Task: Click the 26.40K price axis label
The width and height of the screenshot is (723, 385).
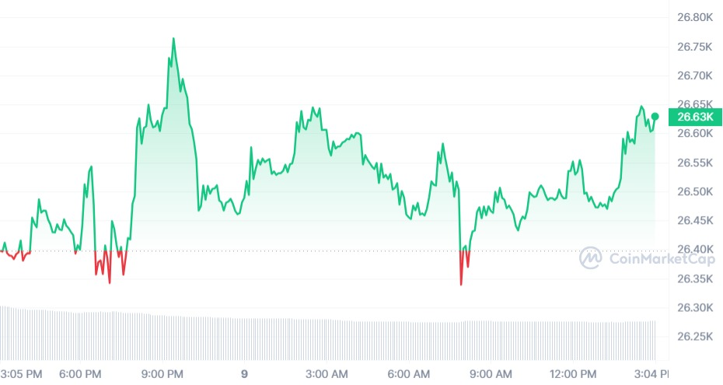Action: tap(695, 250)
